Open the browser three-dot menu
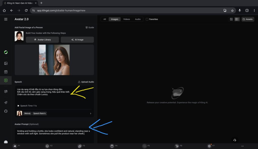258x149 pixels. [x=254, y=11]
